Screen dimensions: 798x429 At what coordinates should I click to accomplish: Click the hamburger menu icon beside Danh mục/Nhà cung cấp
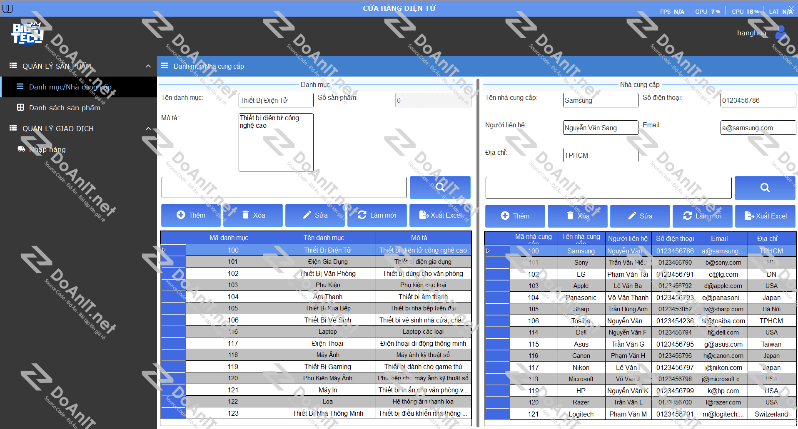pos(165,66)
